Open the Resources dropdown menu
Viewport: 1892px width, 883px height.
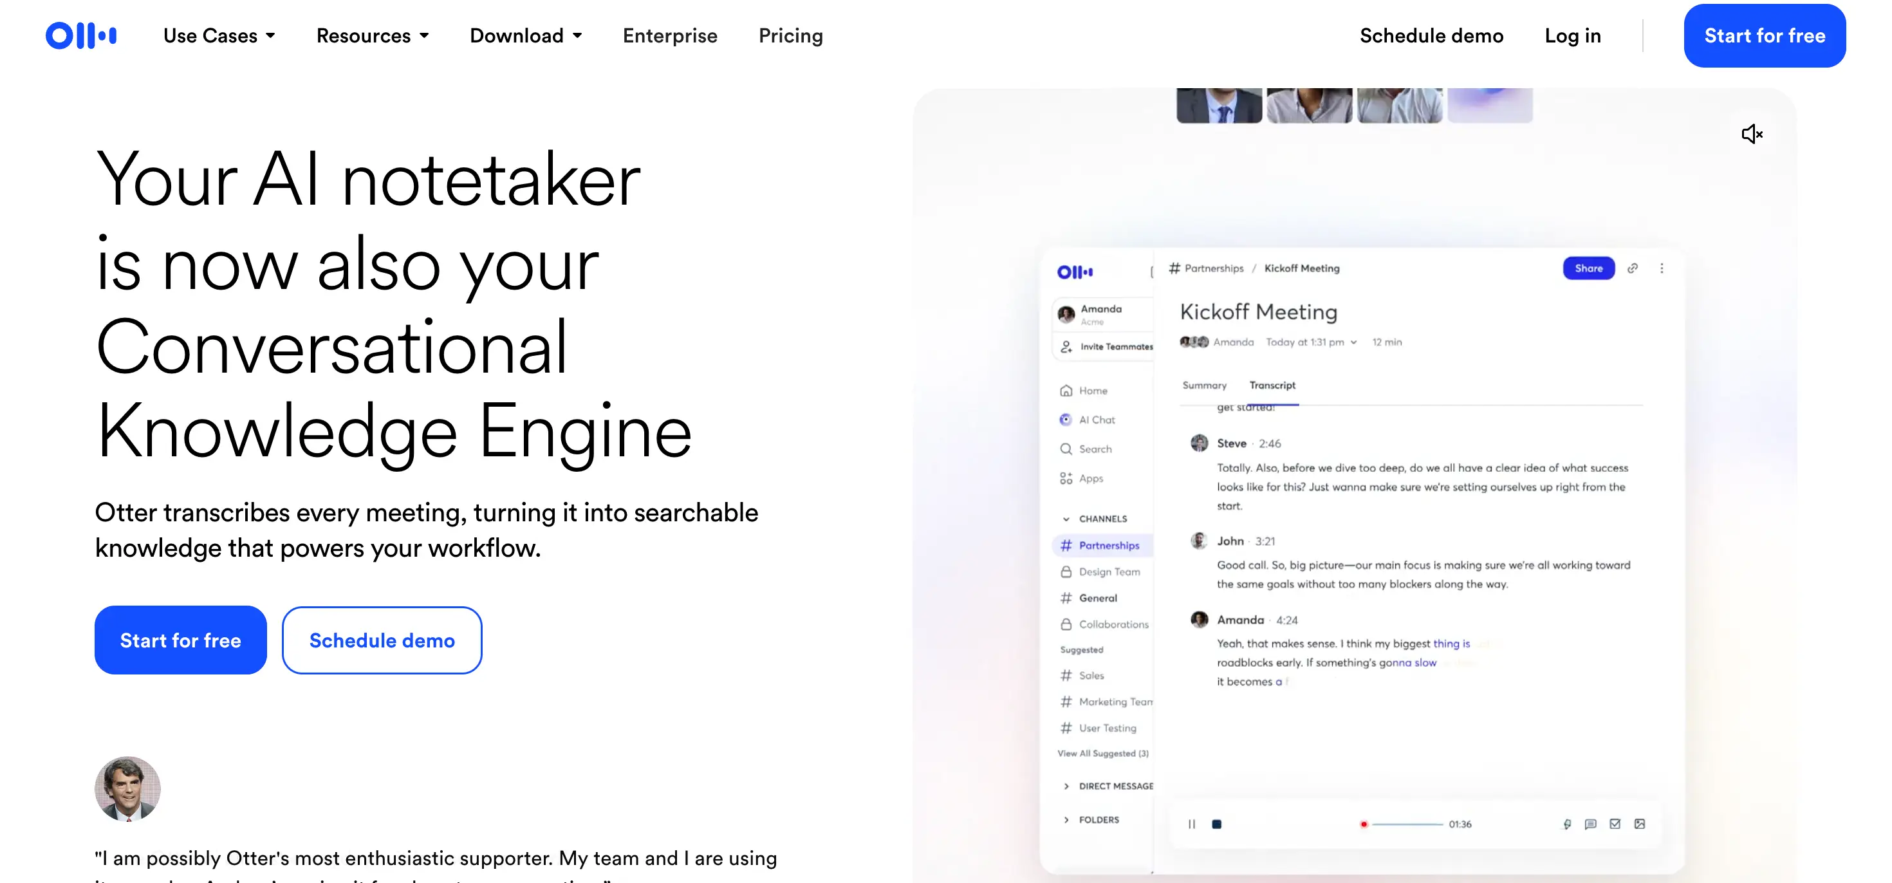click(373, 35)
